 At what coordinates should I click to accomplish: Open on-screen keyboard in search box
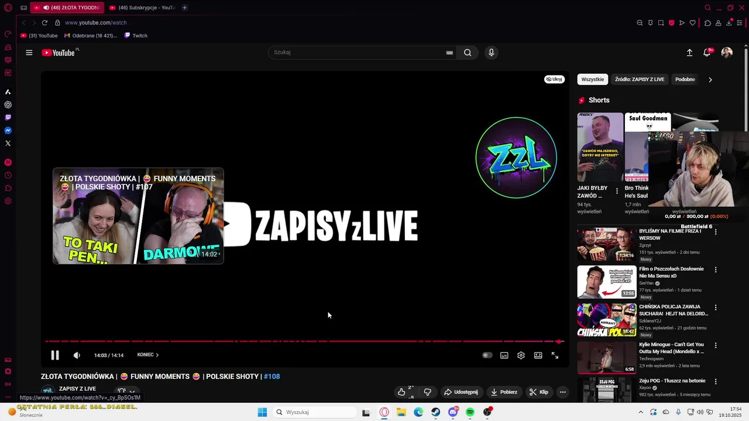(449, 53)
